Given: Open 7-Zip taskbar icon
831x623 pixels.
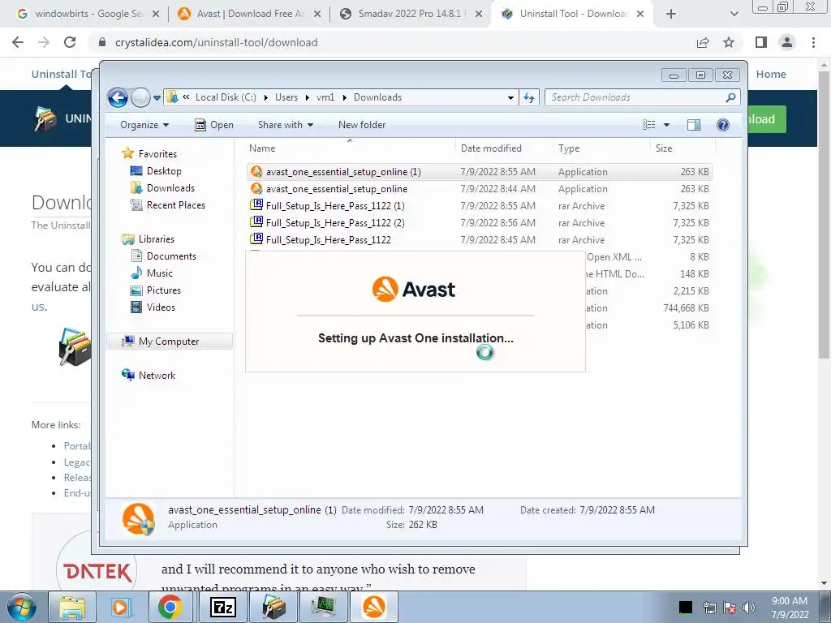Looking at the screenshot, I should pyautogui.click(x=222, y=607).
